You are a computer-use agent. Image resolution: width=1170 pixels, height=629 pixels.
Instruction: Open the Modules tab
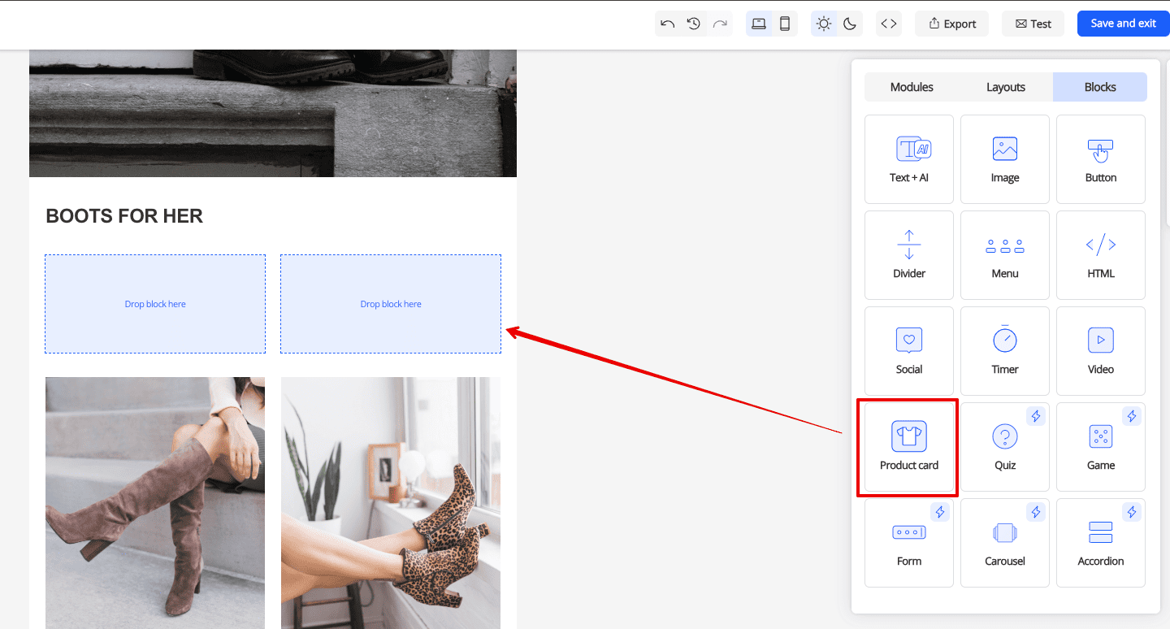[x=912, y=87]
